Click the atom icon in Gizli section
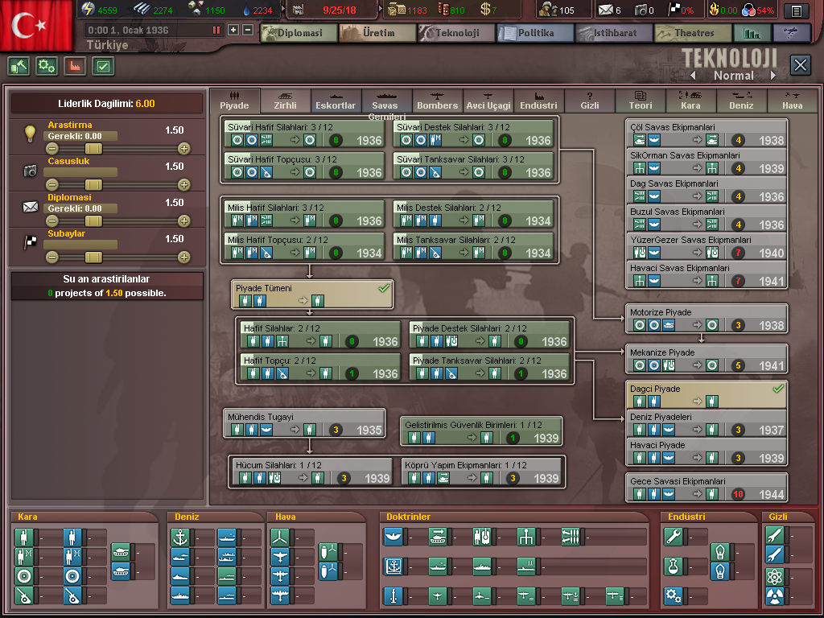The image size is (824, 618). point(774,576)
